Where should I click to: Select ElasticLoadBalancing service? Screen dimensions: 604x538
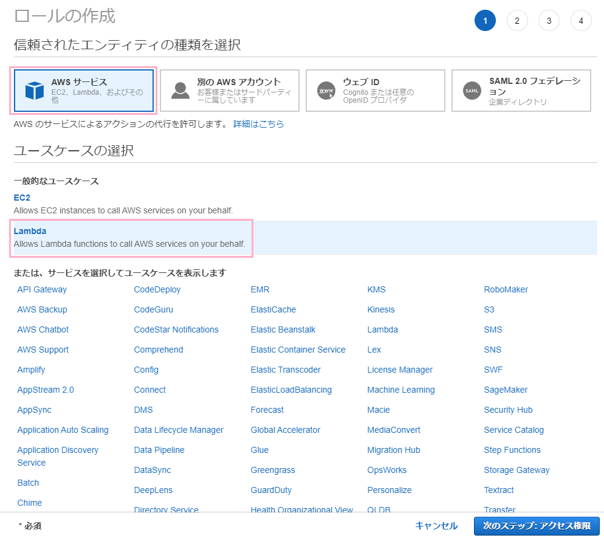[x=291, y=390]
